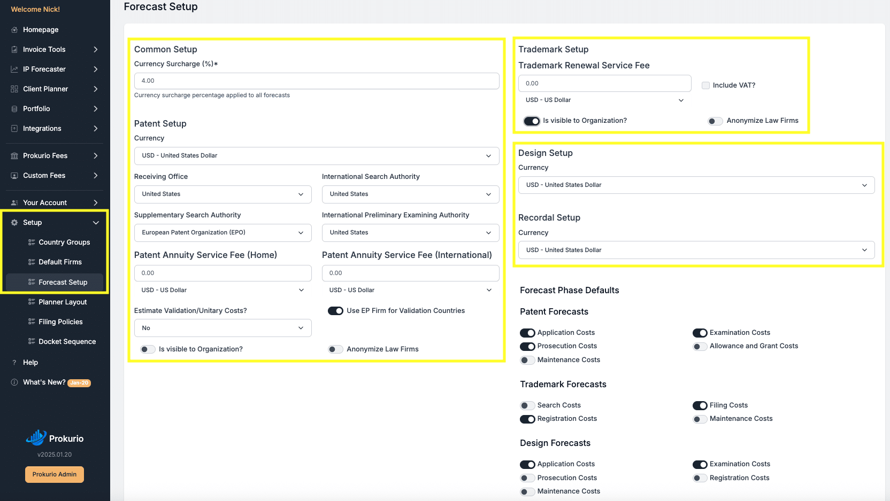
Task: Click the Invoice Tools icon
Action: point(14,50)
